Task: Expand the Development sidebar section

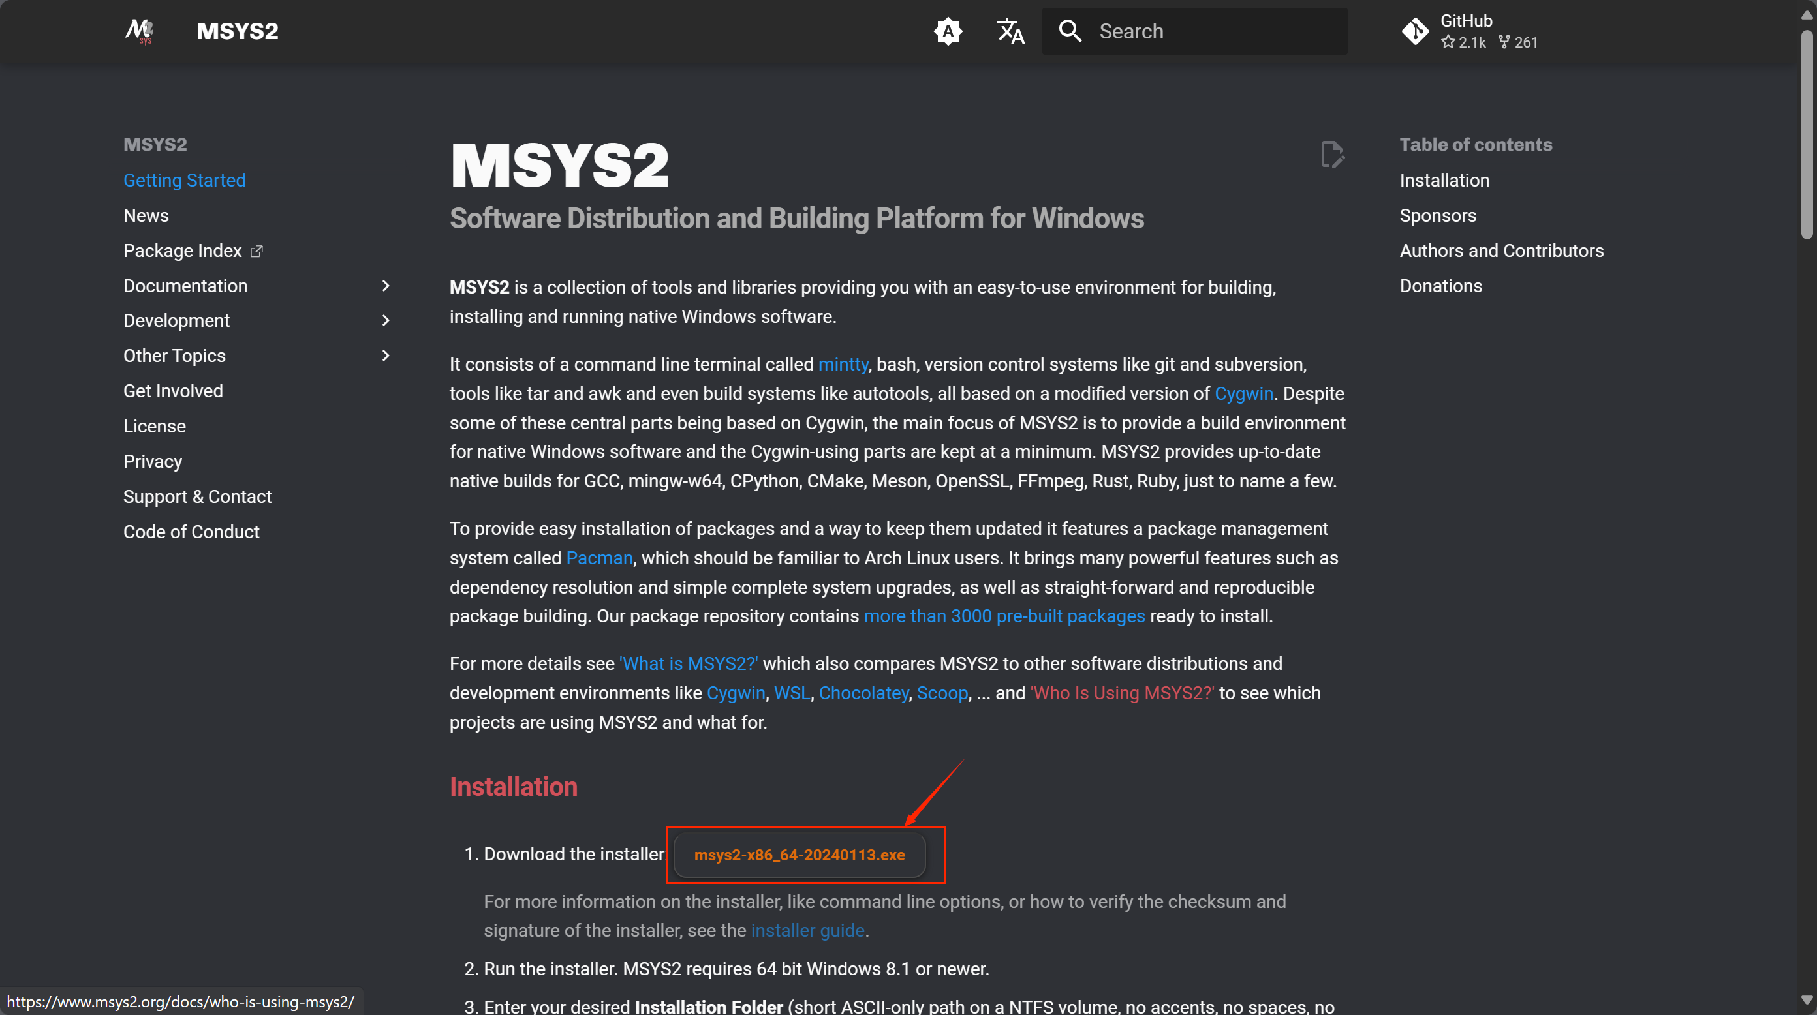Action: pos(385,321)
